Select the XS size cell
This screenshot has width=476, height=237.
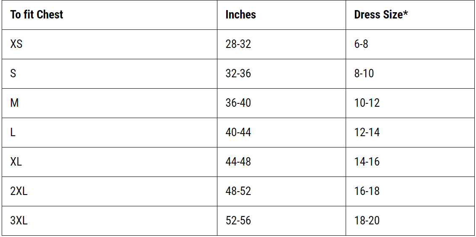pos(16,44)
